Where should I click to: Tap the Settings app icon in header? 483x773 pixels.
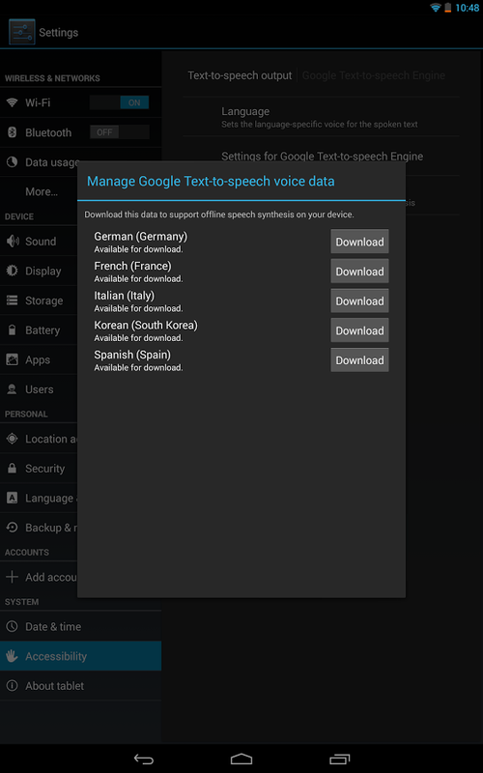point(22,32)
